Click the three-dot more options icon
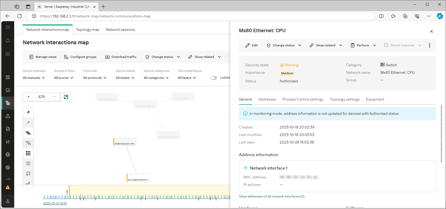 pyautogui.click(x=429, y=45)
